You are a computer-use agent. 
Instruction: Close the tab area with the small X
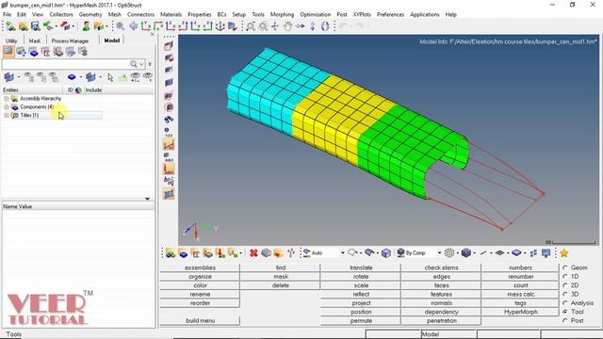(x=152, y=34)
